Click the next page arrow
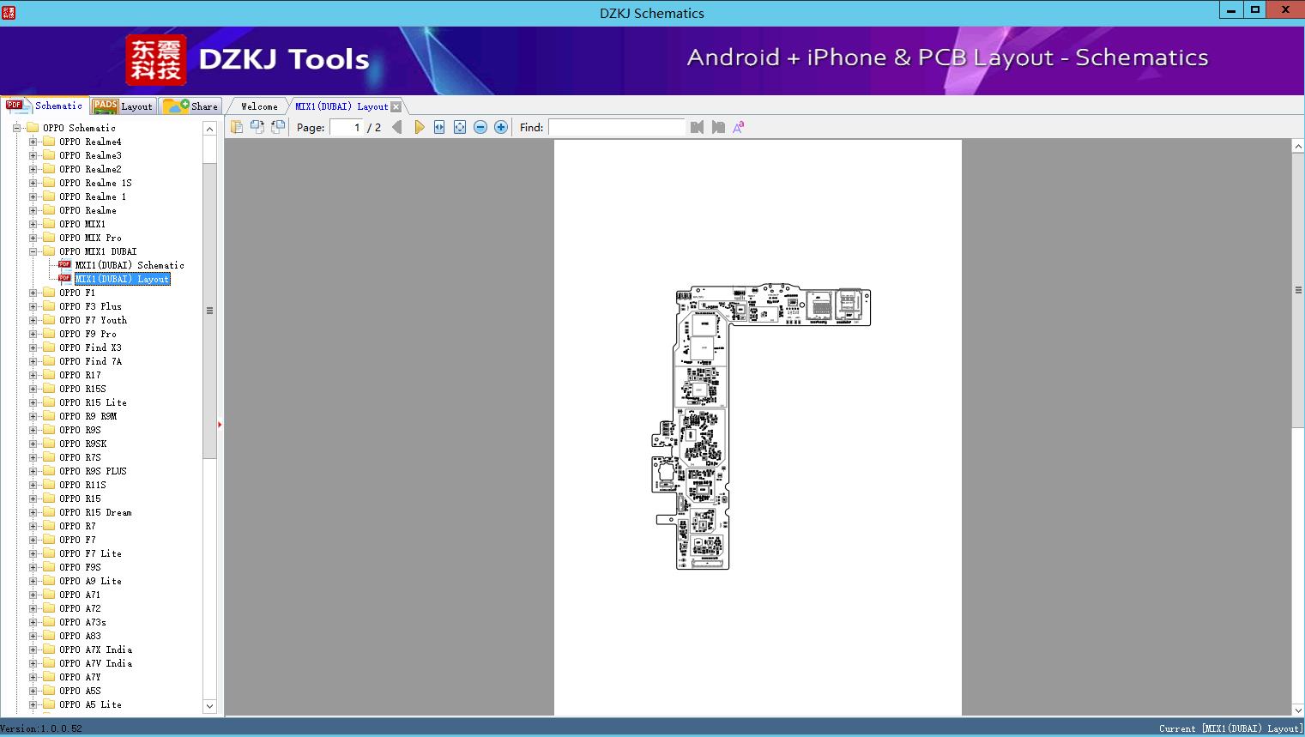The width and height of the screenshot is (1305, 737). click(419, 127)
